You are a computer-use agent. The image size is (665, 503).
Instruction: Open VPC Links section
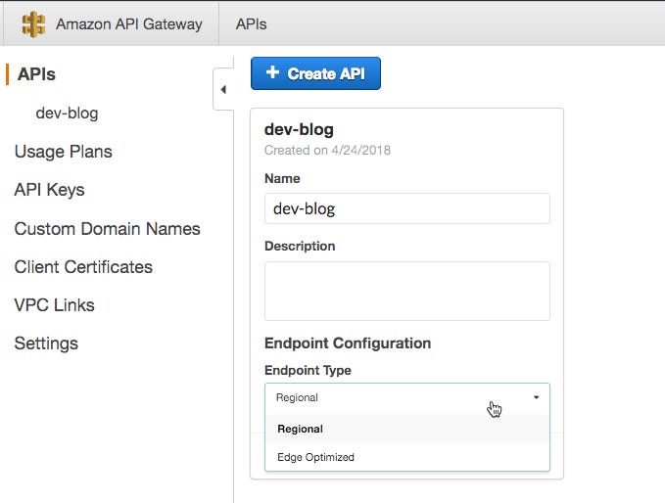[54, 305]
